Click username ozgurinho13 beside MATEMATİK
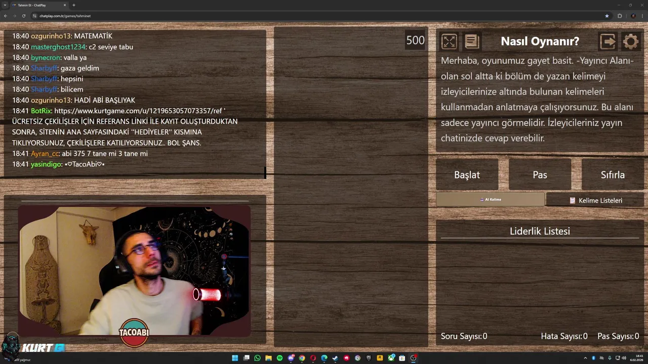Viewport: 648px width, 364px height. click(x=51, y=36)
